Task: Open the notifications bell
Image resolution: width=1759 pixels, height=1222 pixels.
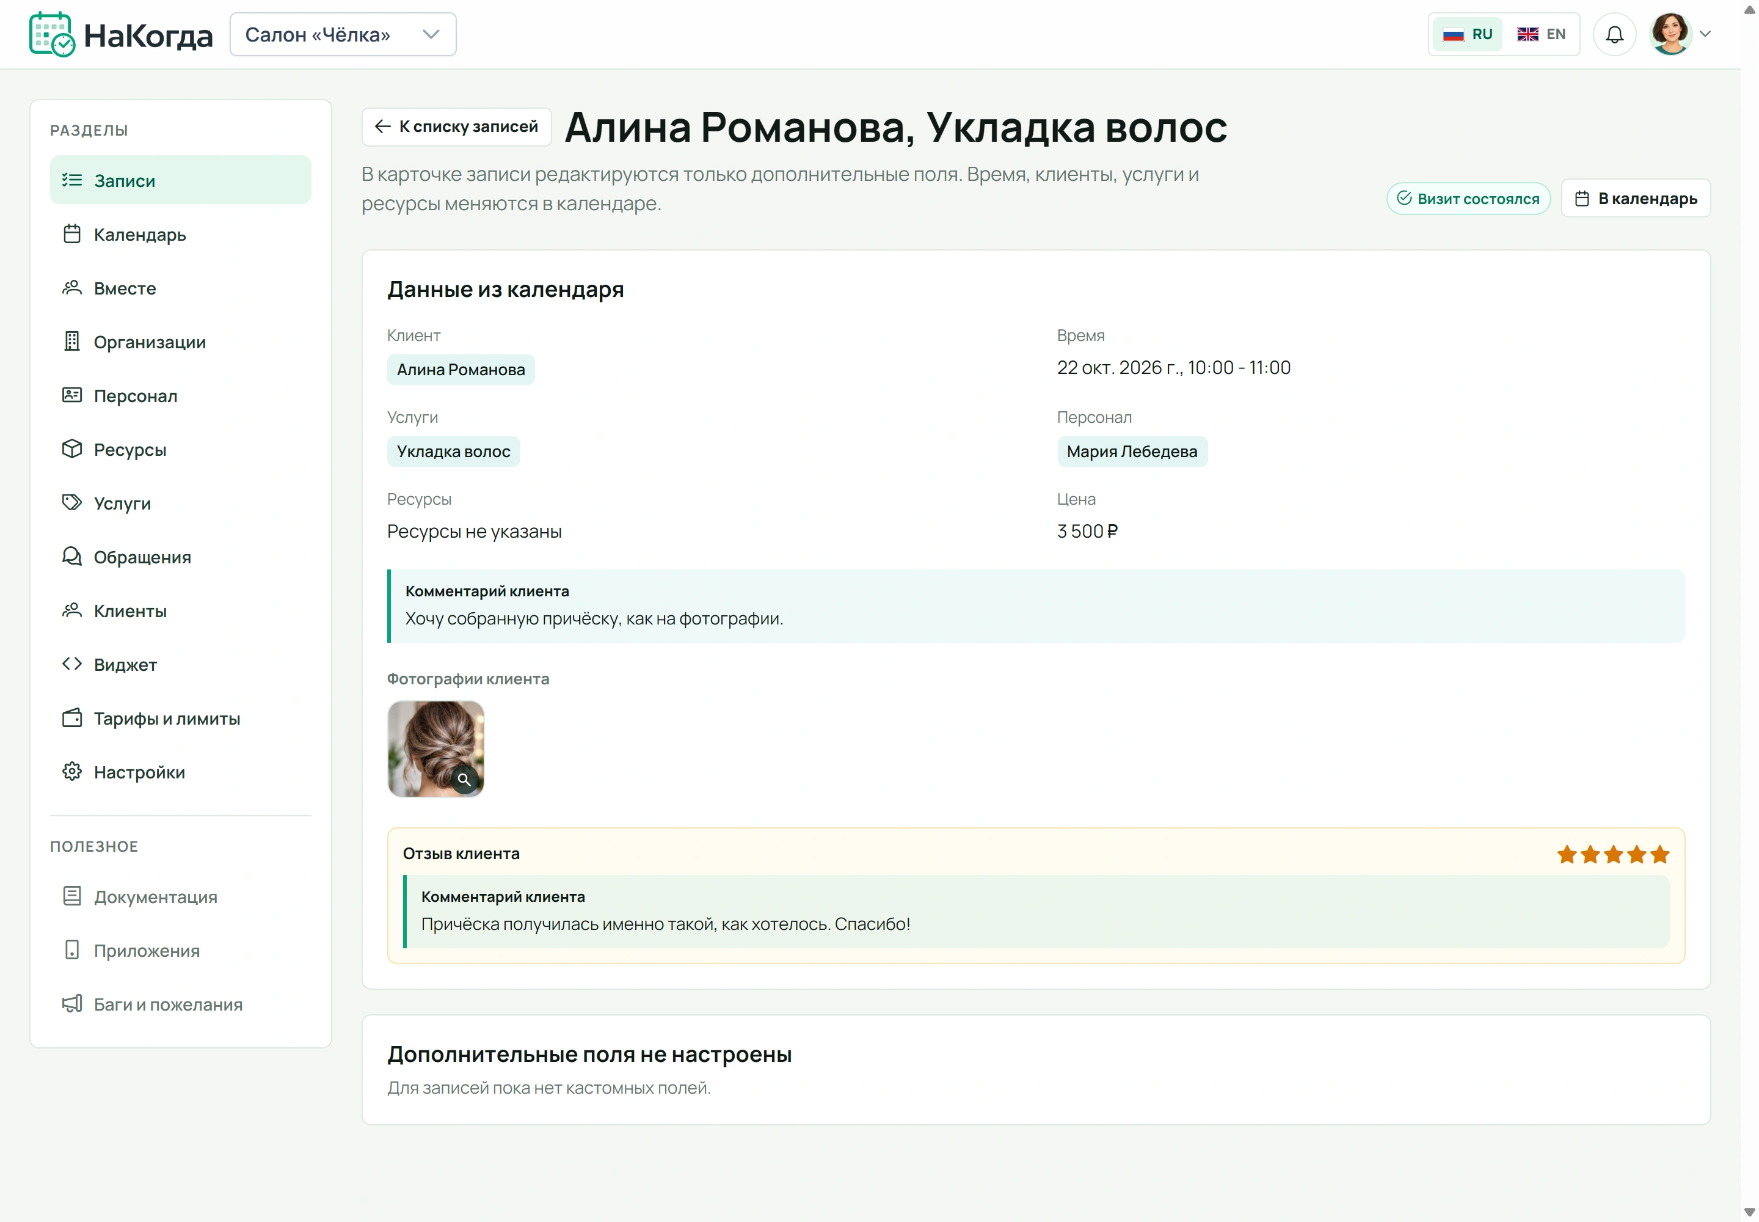Action: [x=1614, y=34]
